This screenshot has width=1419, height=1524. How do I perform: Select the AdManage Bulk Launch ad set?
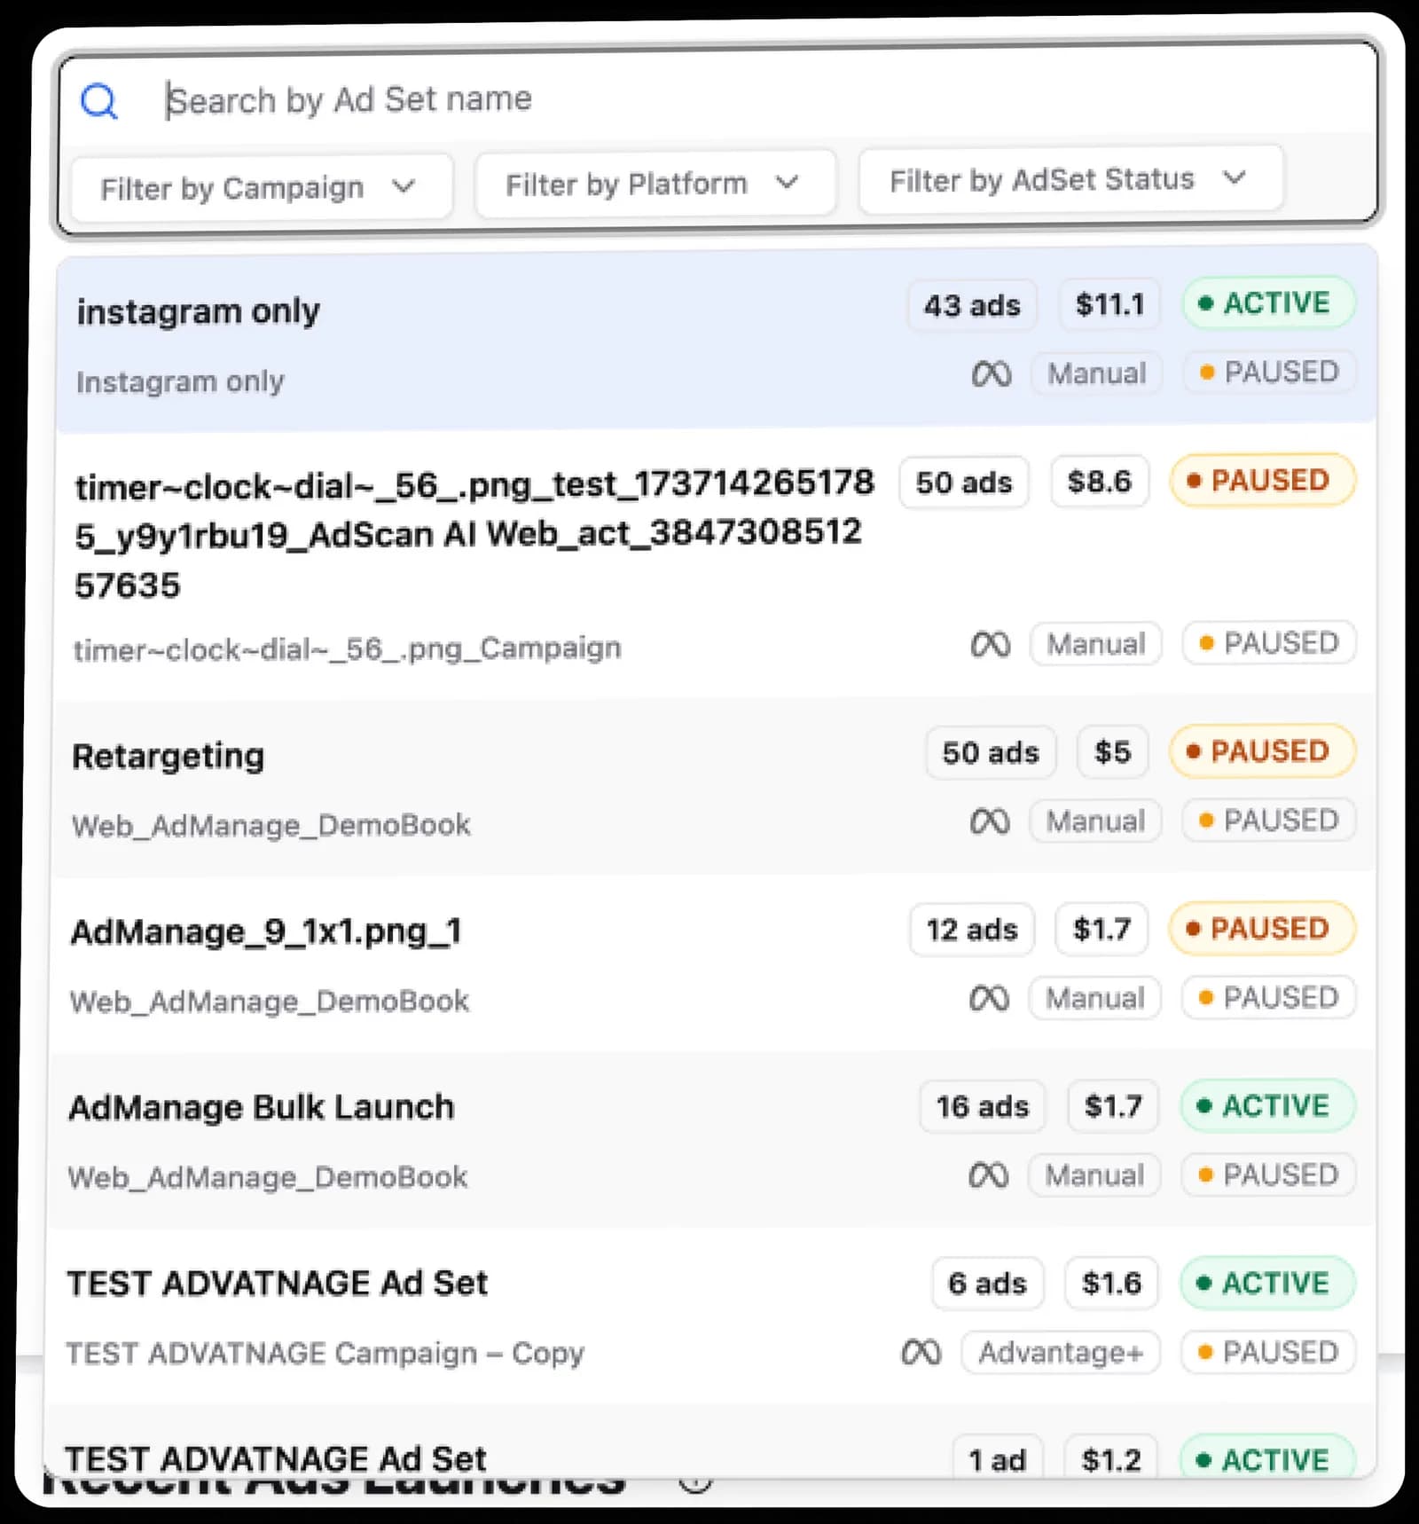click(713, 1140)
